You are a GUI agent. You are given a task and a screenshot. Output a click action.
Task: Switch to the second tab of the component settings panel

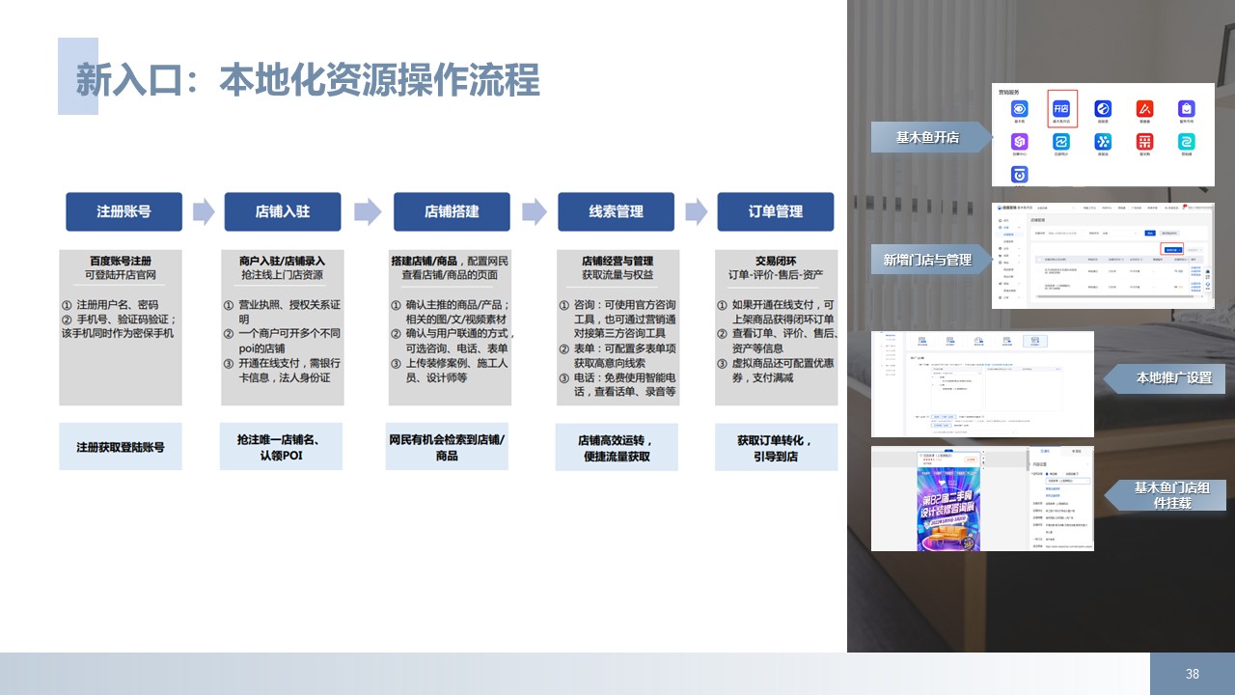tap(1077, 451)
